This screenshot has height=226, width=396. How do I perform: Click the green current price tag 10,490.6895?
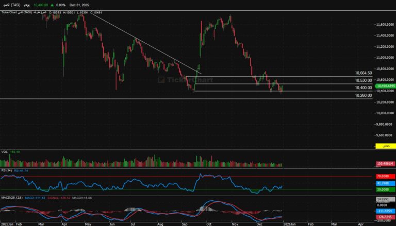(x=385, y=86)
